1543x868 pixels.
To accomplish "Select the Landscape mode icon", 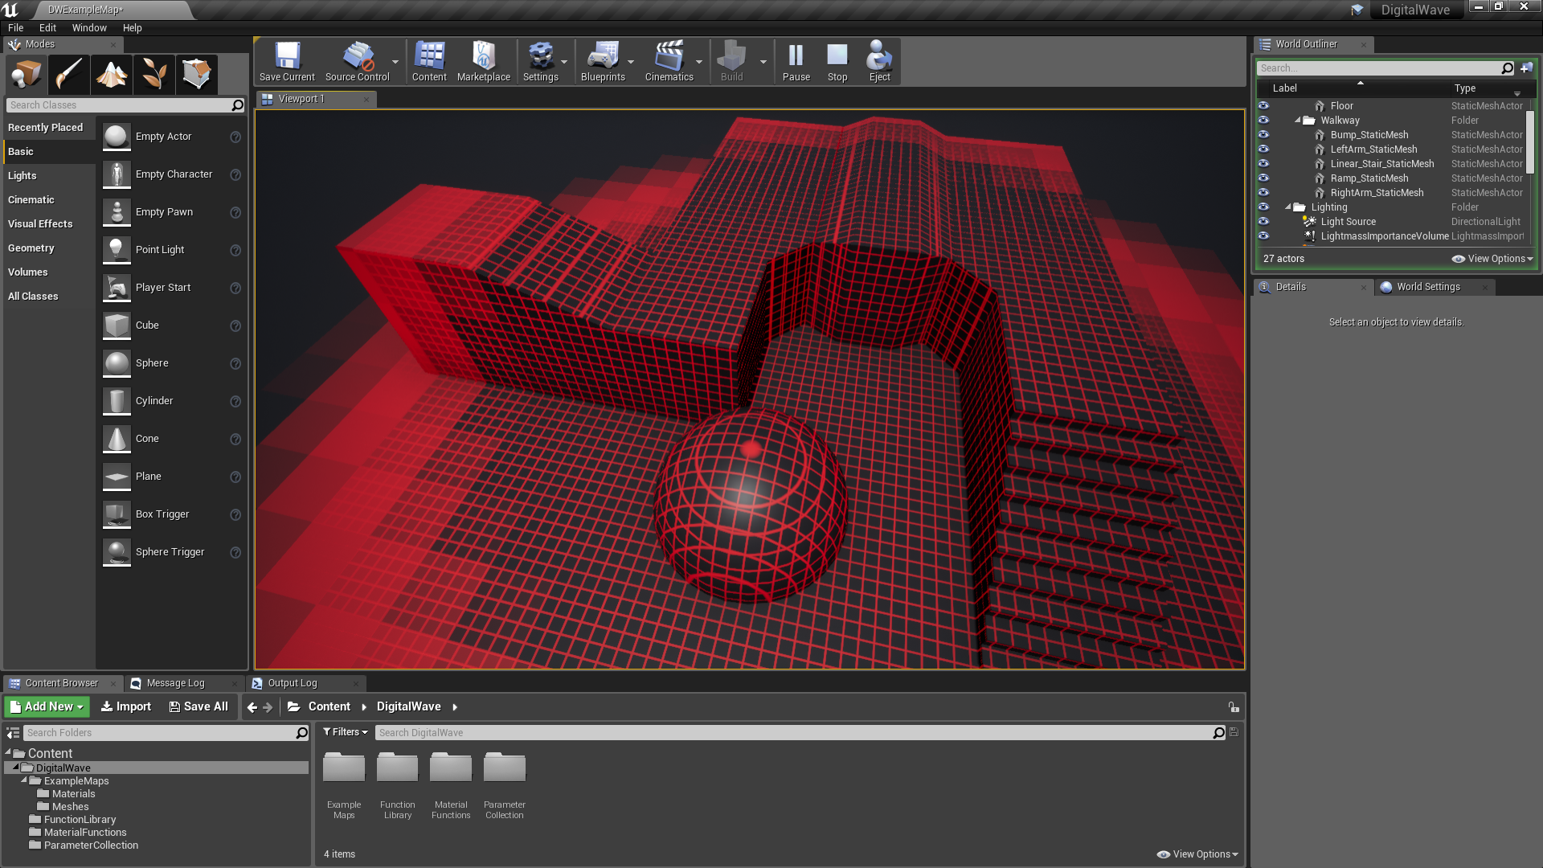I will [x=112, y=75].
